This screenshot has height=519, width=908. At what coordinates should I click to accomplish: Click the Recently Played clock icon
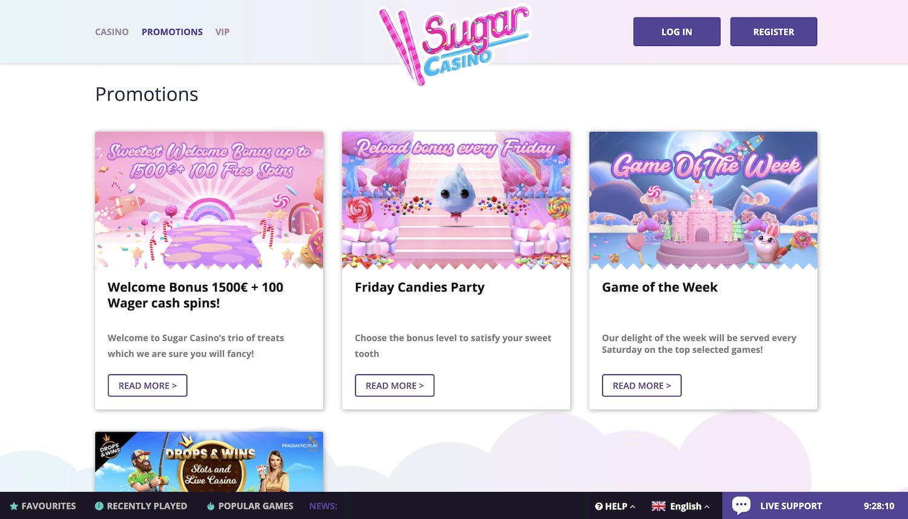(99, 506)
